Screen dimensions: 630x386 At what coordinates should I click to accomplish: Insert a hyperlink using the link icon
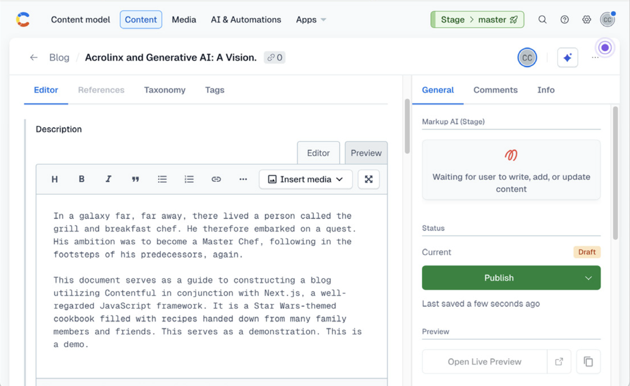tap(216, 179)
